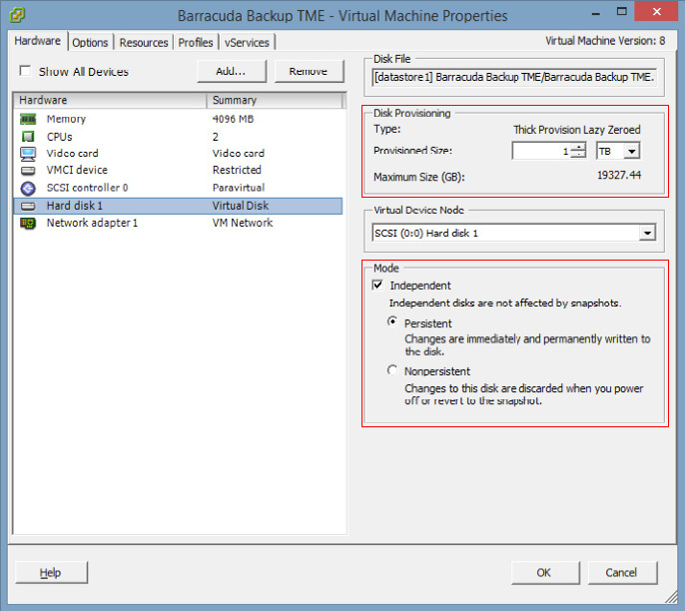Screen dimensions: 685x611
Task: Select the Memory row label
Action: (x=66, y=119)
